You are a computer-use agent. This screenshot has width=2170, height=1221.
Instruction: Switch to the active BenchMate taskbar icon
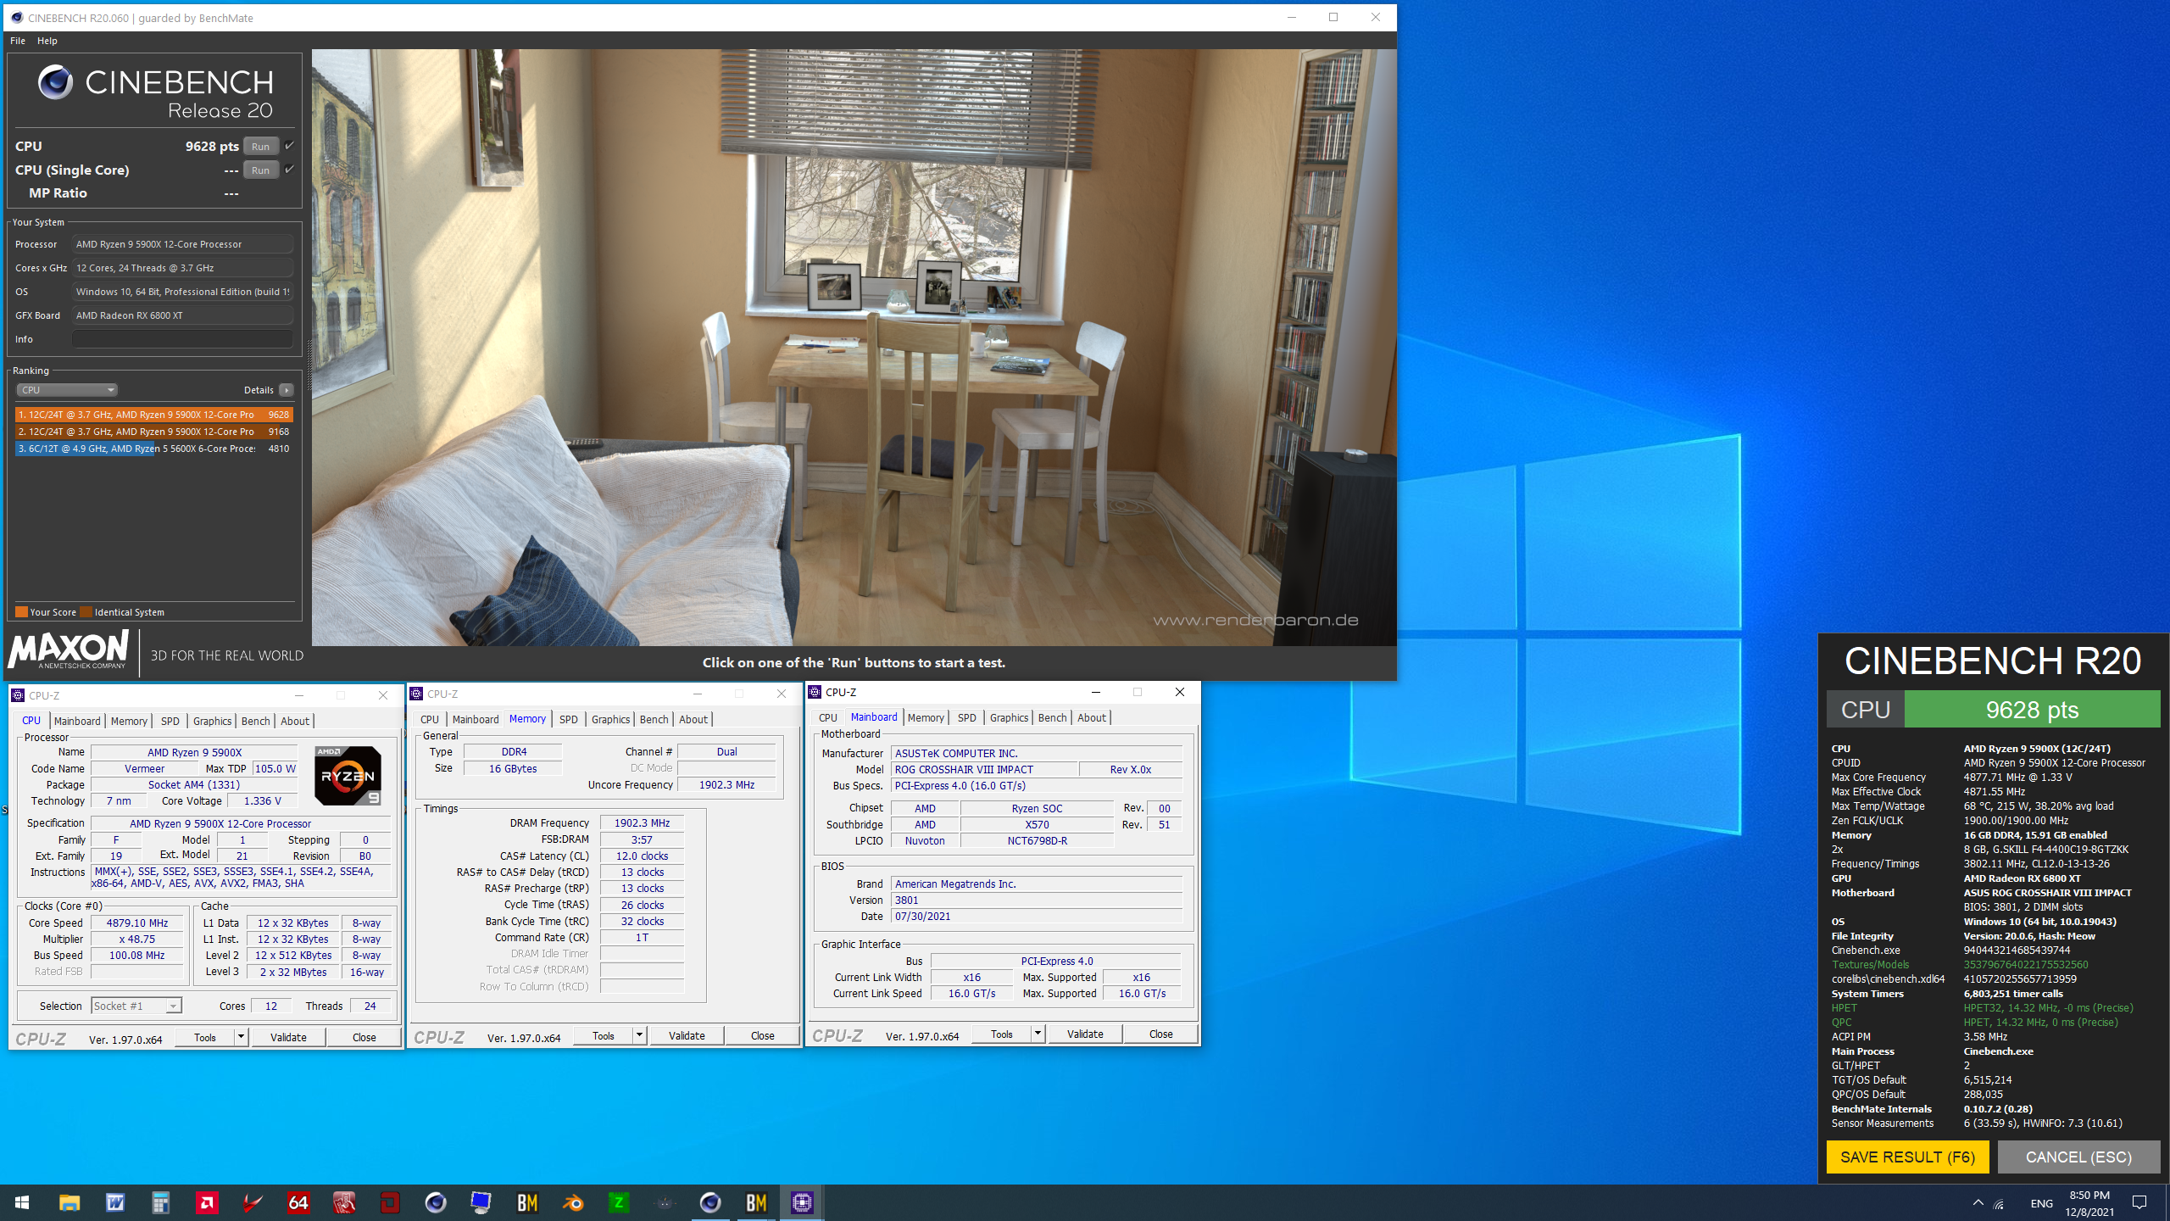point(756,1202)
